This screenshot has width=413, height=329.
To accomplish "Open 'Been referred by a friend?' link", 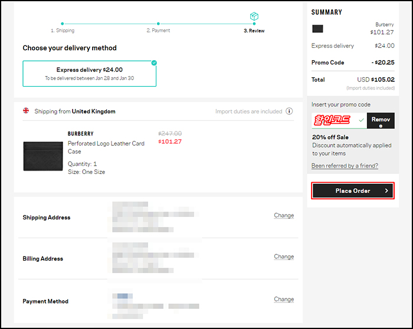I will point(345,166).
